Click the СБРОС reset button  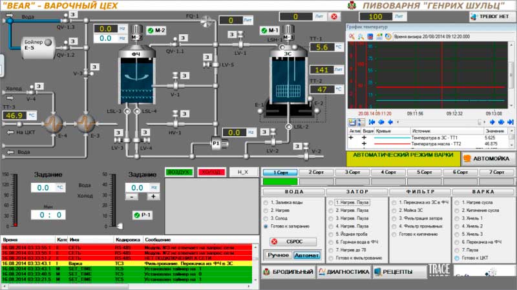pos(293,242)
